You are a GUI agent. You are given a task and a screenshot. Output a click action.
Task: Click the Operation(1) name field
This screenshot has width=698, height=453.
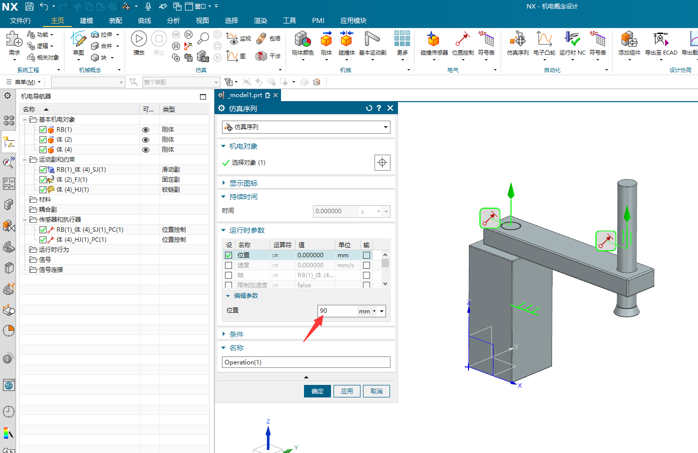(306, 362)
